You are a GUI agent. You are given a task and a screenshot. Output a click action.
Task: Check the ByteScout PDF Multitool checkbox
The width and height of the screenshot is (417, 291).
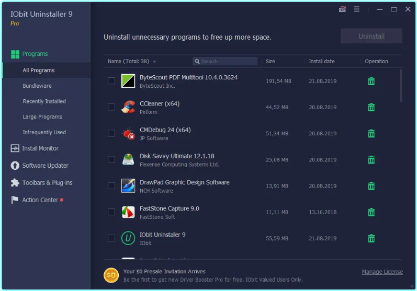tap(111, 80)
